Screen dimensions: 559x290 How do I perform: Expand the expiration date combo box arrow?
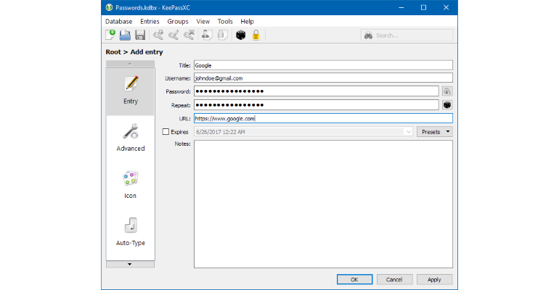[408, 132]
